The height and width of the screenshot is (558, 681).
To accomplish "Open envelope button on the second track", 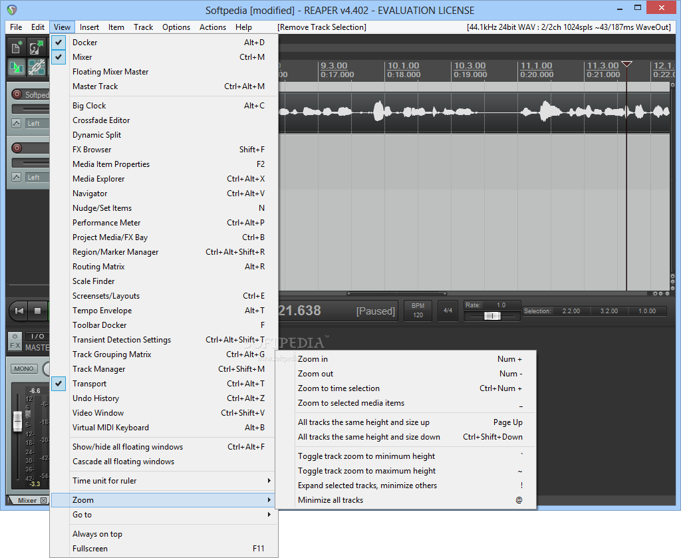I will click(x=16, y=177).
